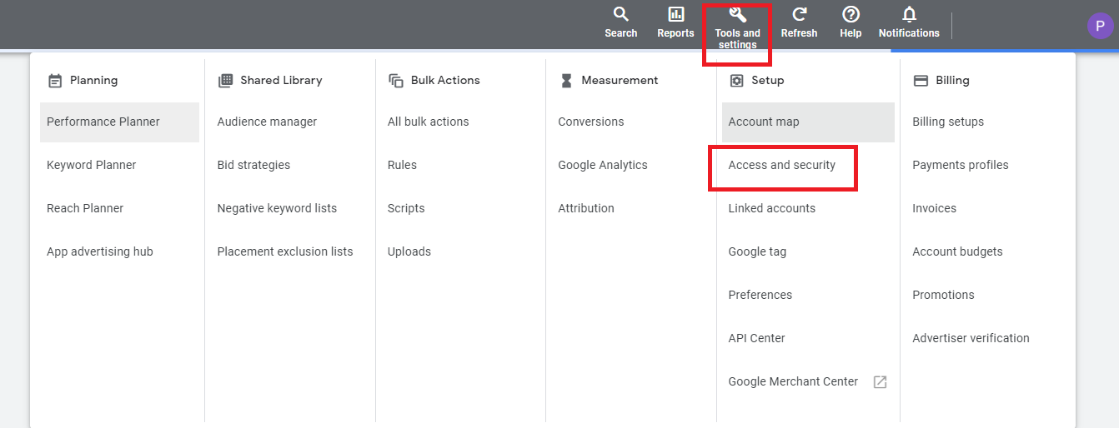Open Invoices under Billing

pos(935,208)
